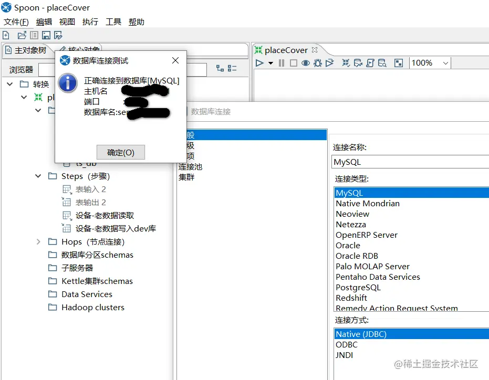Select the 表输出 2 step

click(90, 203)
